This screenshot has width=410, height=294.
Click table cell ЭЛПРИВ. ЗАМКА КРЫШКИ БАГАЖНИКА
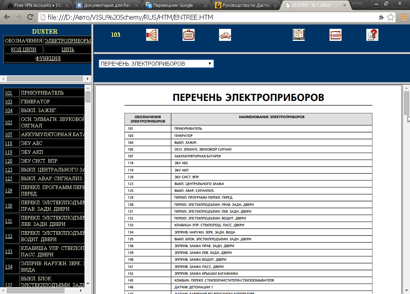272,273
